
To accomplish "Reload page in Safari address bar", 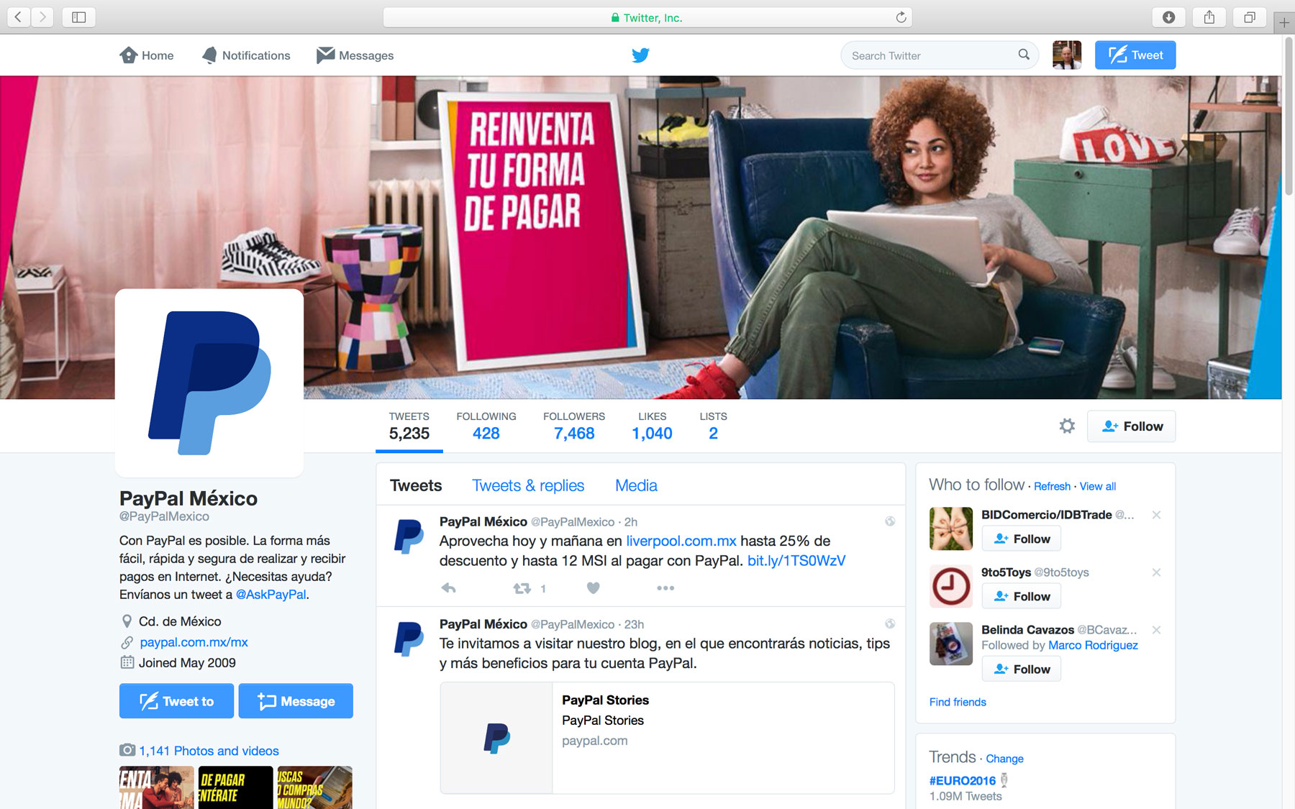I will 901,17.
